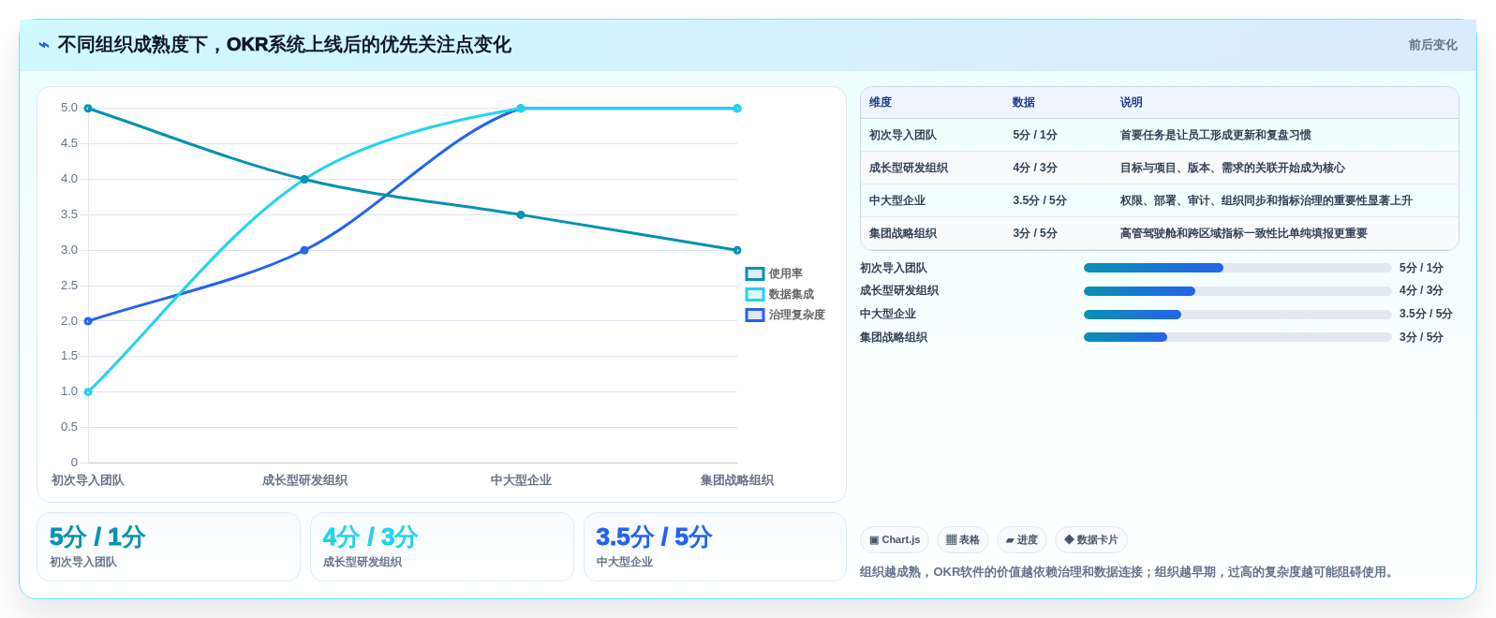The width and height of the screenshot is (1496, 618).
Task: Toggle the 数据集成 legend swatch
Action: (755, 294)
